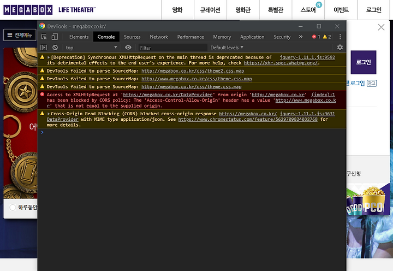Screen dimensions: 393x271
Task: Open the 특별관 menu
Action: pyautogui.click(x=276, y=10)
